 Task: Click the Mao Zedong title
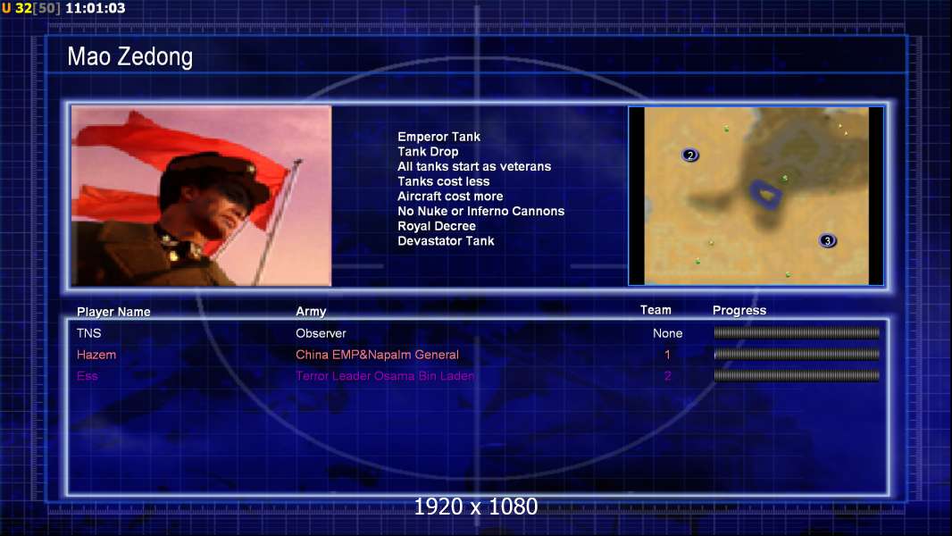point(129,57)
